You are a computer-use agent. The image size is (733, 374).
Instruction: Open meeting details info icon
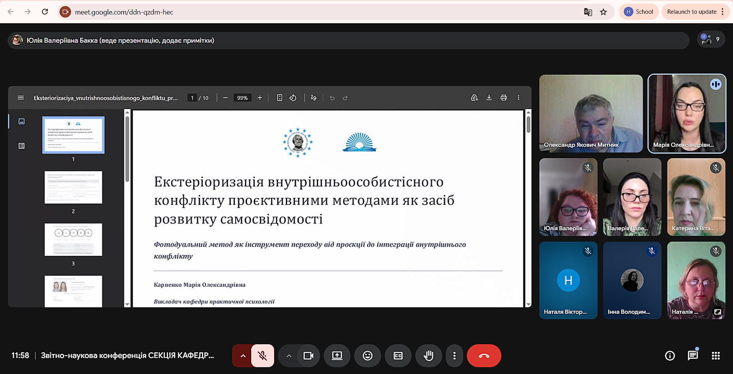[x=670, y=356]
